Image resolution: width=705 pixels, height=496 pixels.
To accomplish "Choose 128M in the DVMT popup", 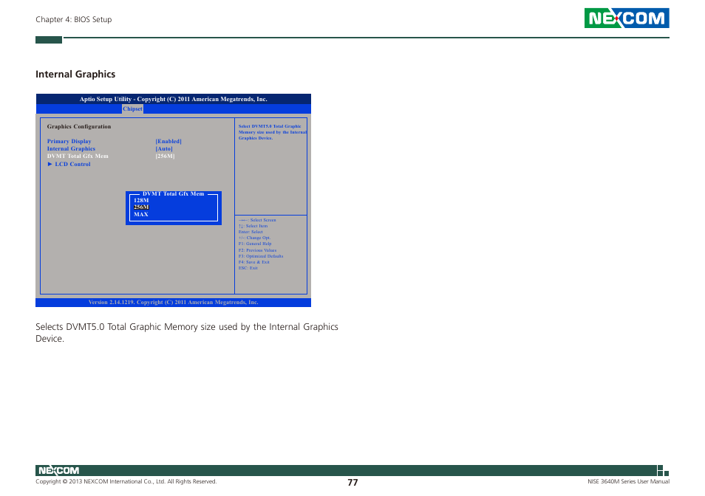I will click(x=141, y=201).
